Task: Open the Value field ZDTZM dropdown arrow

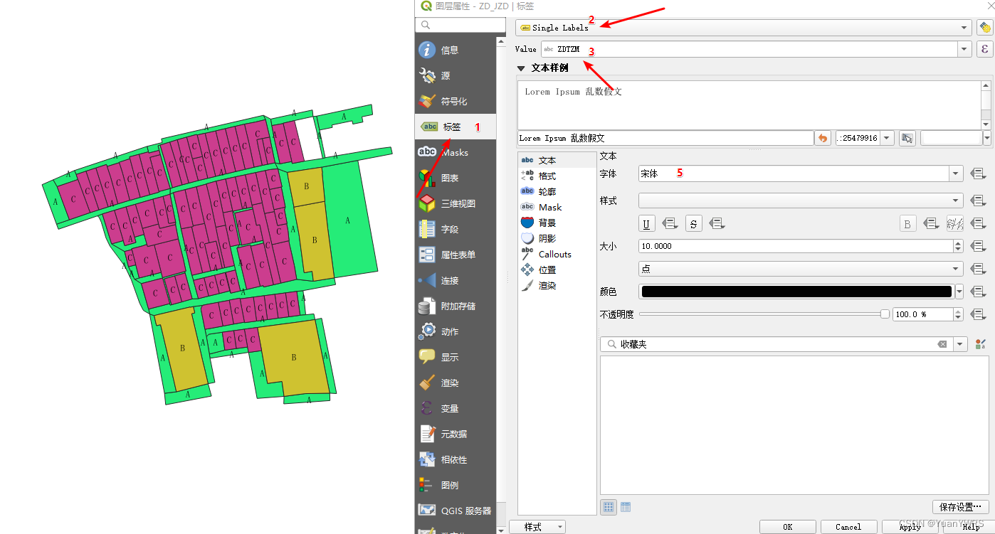Action: pos(964,49)
